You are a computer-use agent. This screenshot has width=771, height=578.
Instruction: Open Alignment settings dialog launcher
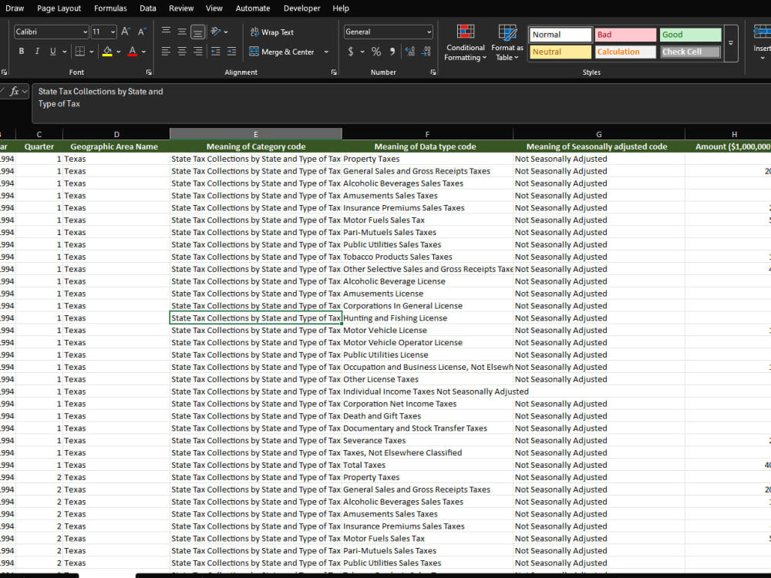click(x=334, y=72)
